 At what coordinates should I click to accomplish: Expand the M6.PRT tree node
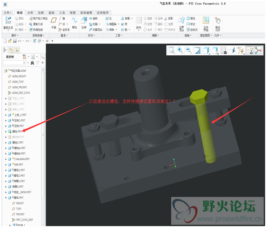point(6,165)
